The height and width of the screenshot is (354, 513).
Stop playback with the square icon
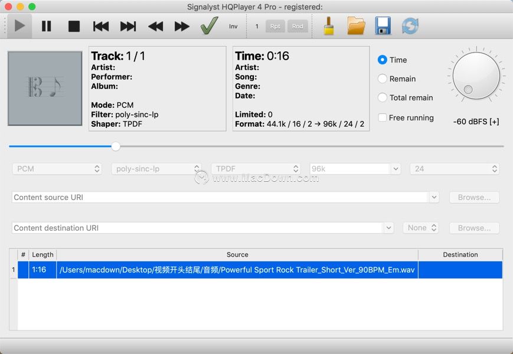(x=74, y=26)
